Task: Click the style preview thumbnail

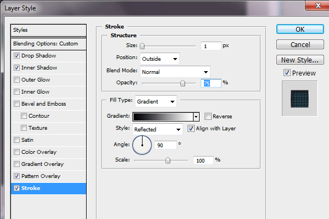Action: coord(299,99)
